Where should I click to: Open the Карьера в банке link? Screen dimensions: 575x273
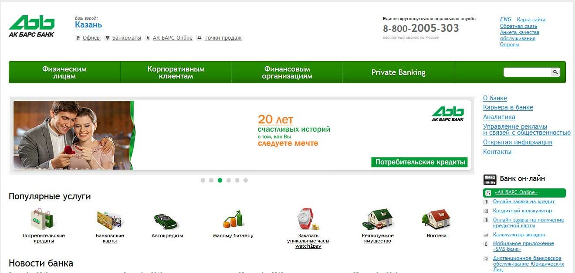pyautogui.click(x=508, y=107)
